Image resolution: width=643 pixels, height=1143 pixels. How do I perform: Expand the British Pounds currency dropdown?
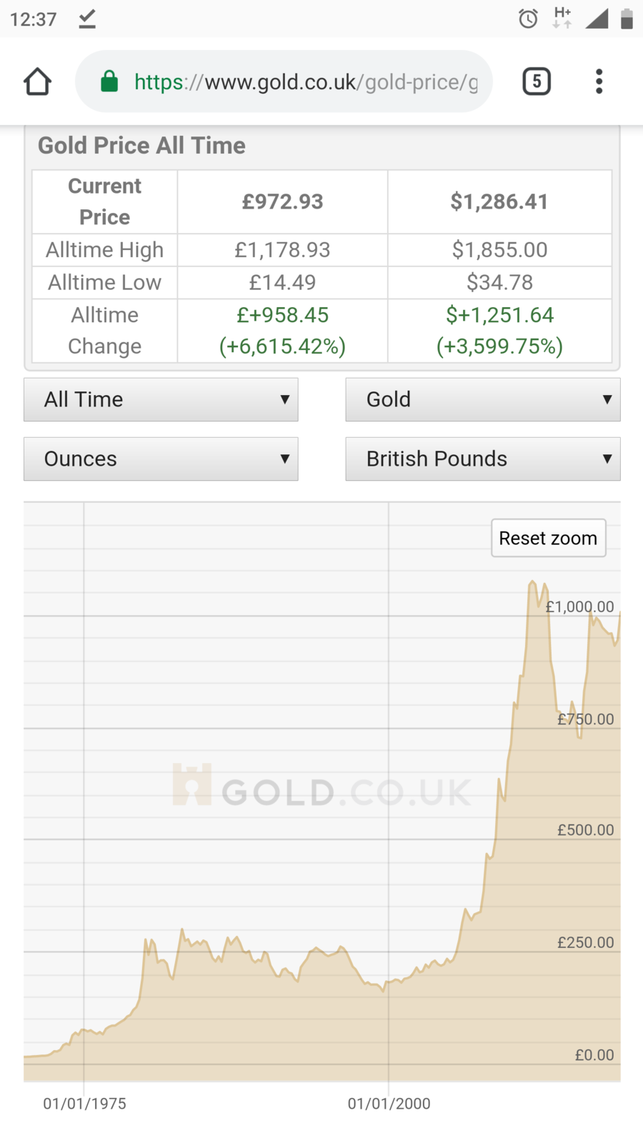(x=483, y=459)
